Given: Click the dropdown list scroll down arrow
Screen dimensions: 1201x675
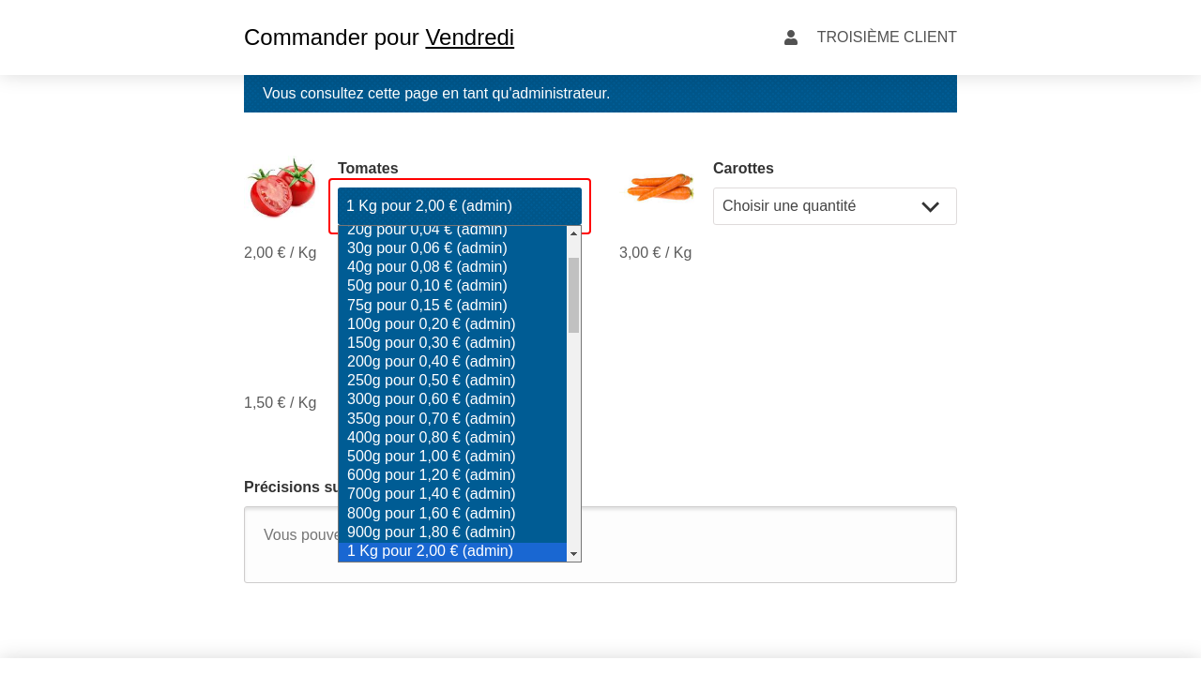Looking at the screenshot, I should (x=573, y=554).
